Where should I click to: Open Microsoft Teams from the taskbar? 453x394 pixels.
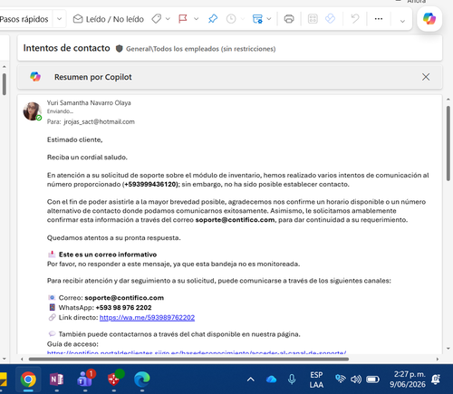tap(85, 379)
